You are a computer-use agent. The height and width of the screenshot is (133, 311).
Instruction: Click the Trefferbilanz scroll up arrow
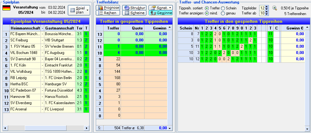[170, 28]
